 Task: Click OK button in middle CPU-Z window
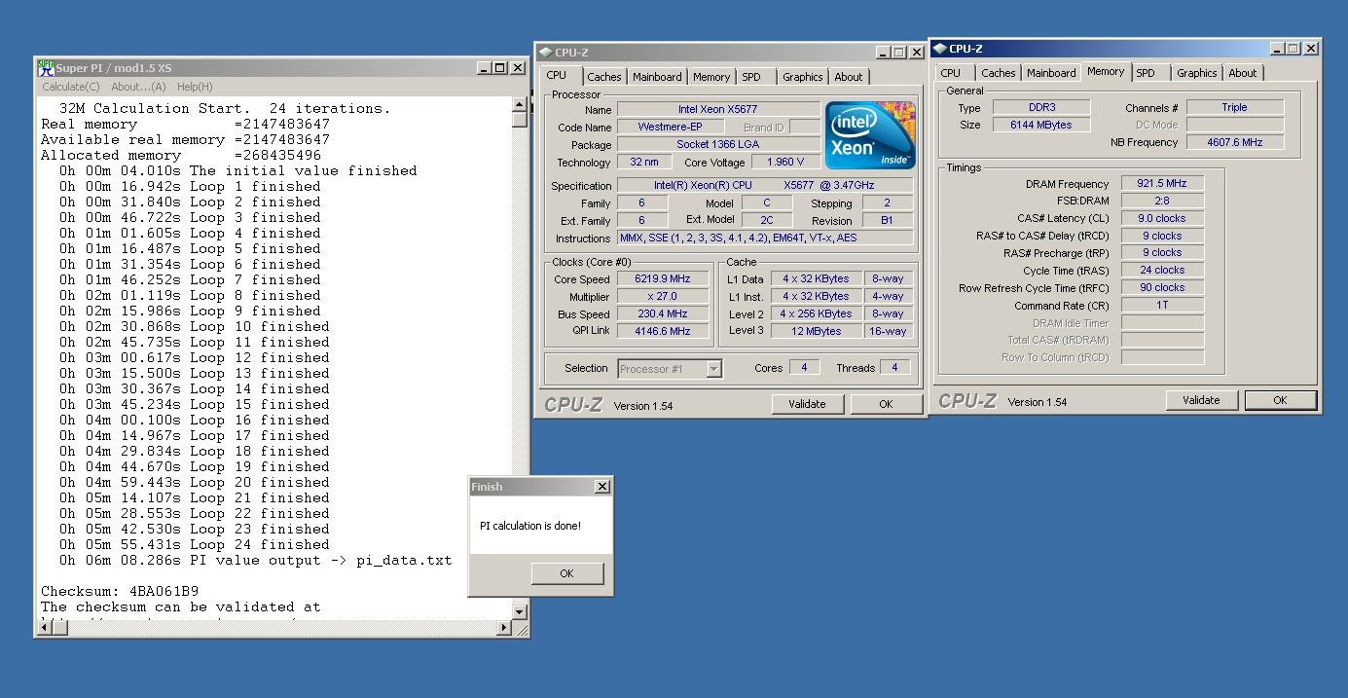[886, 404]
